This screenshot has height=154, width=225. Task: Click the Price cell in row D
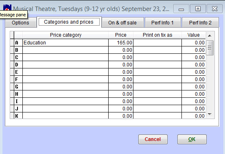coord(121,65)
